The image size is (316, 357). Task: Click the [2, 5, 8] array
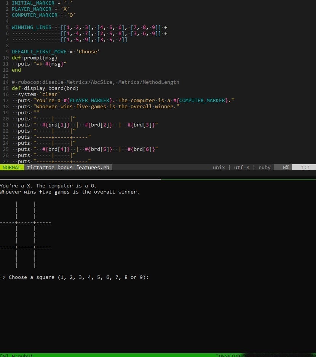tap(111, 34)
